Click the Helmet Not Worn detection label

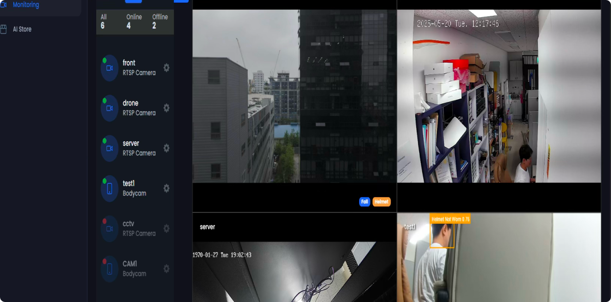[x=450, y=220]
